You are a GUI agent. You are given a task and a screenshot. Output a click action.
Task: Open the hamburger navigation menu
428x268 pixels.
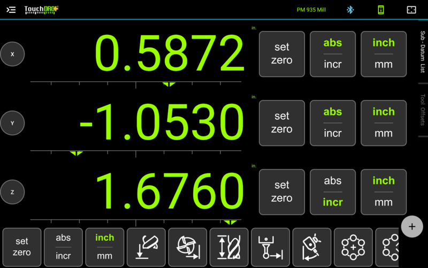pos(11,10)
